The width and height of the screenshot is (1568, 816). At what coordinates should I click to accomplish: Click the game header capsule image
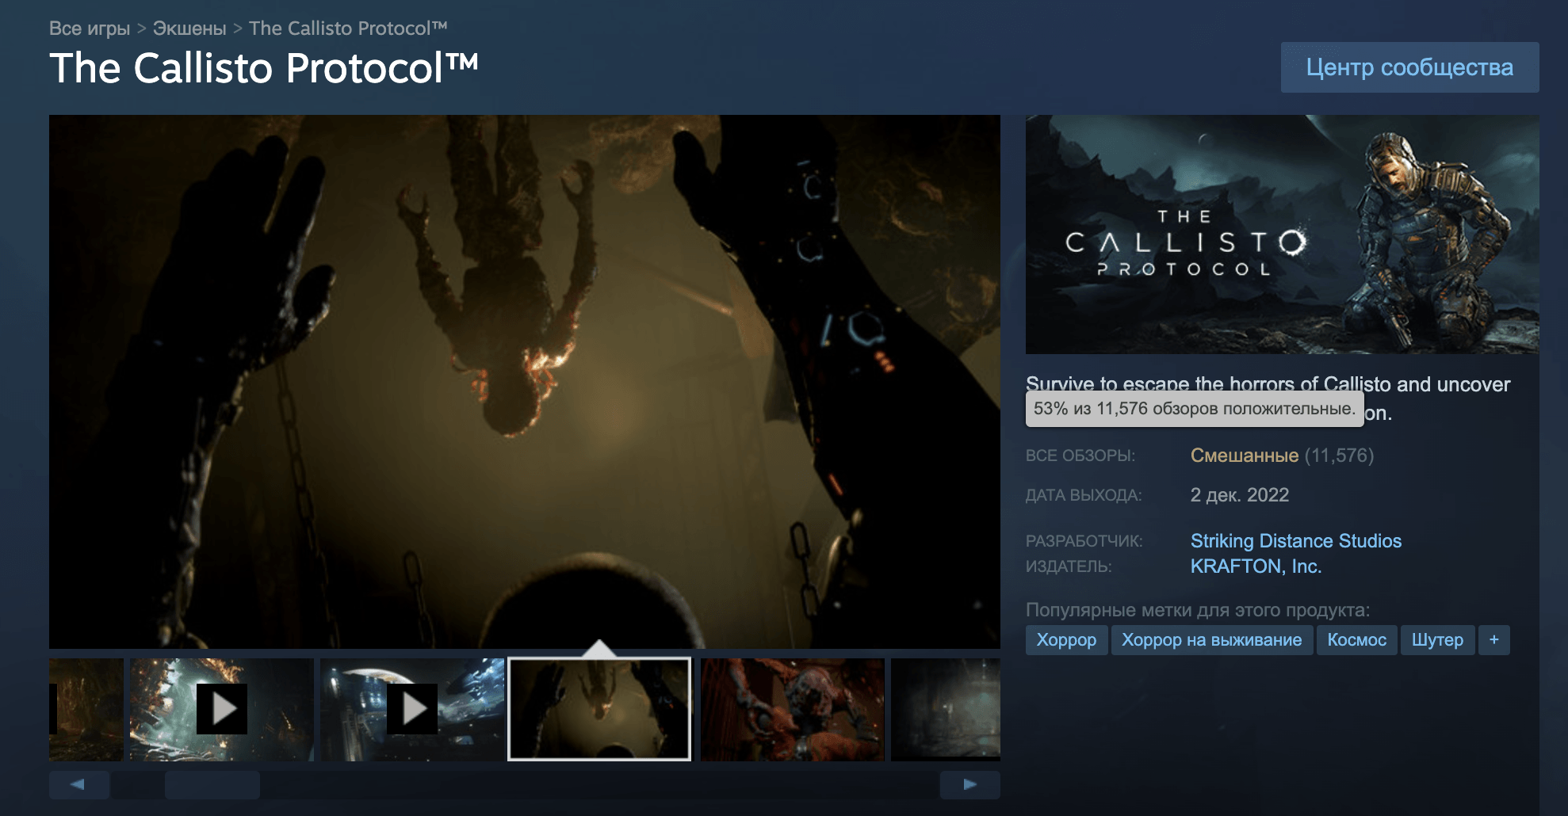1282,235
